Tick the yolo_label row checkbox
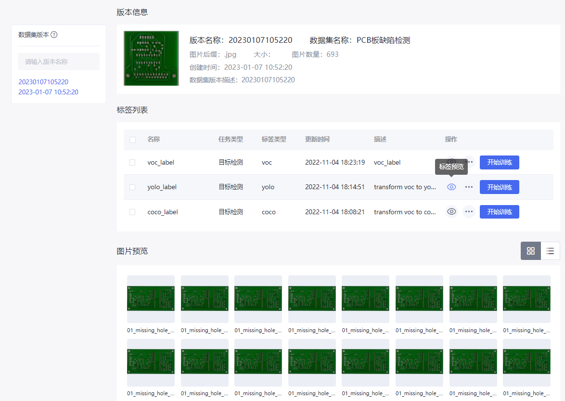This screenshot has width=565, height=401. pyautogui.click(x=132, y=187)
